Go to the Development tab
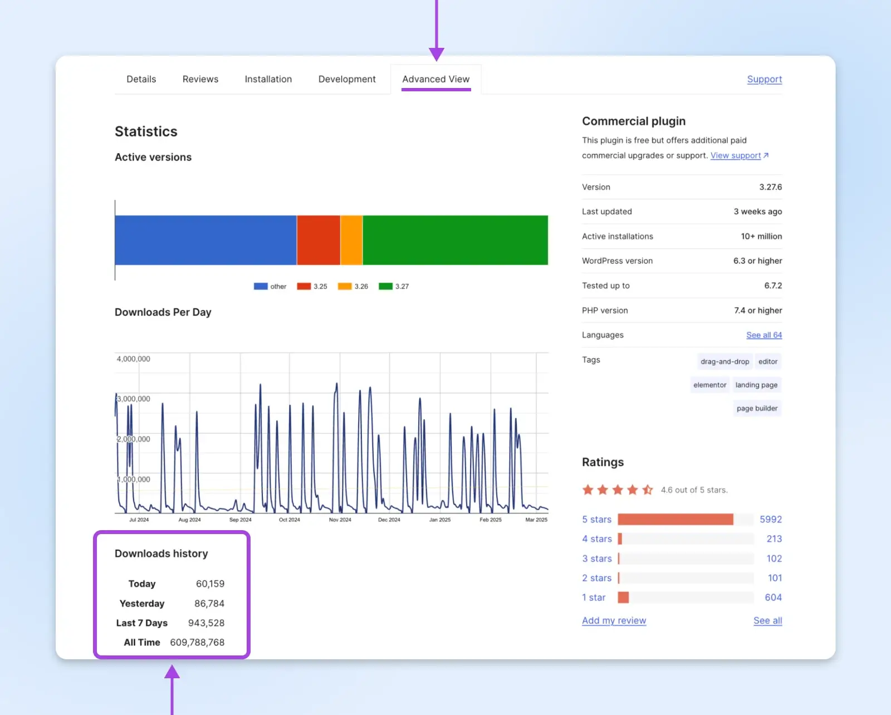 click(x=346, y=79)
